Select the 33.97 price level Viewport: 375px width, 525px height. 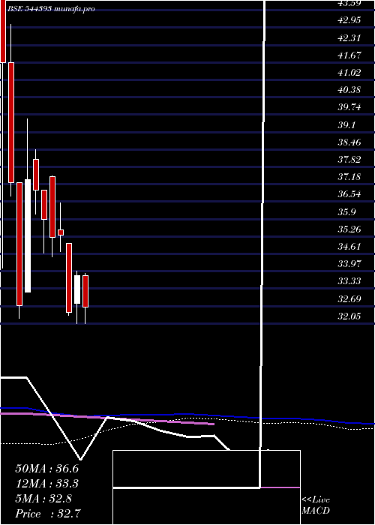tap(349, 263)
